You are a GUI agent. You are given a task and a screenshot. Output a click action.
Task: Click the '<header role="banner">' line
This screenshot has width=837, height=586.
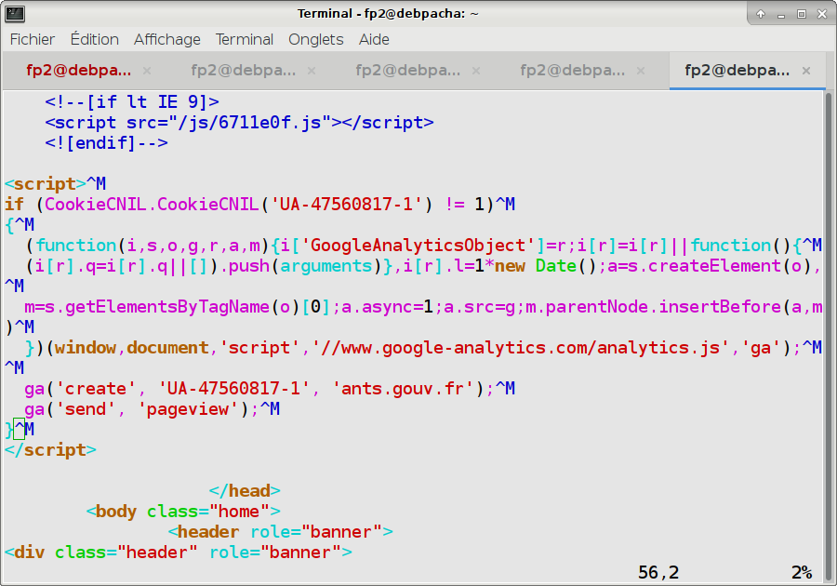tap(280, 532)
